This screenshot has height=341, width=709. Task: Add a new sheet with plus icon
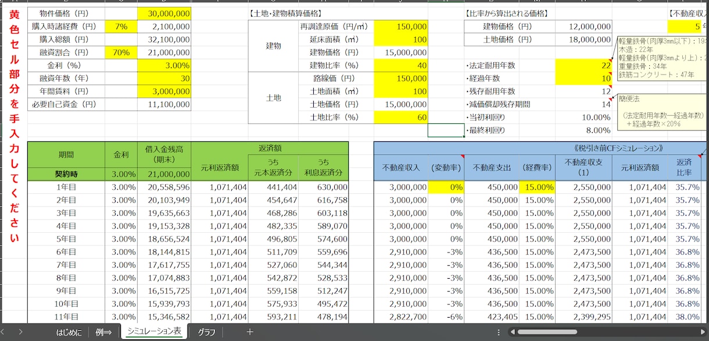pyautogui.click(x=250, y=332)
